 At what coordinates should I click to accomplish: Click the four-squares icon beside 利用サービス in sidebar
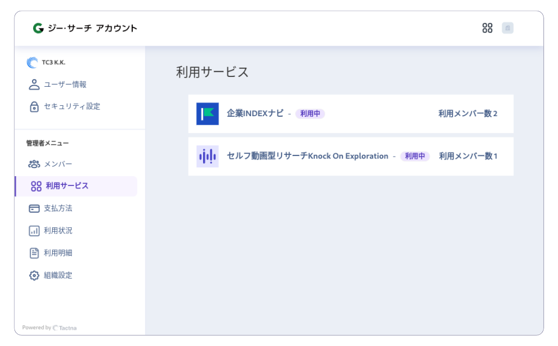pos(36,186)
